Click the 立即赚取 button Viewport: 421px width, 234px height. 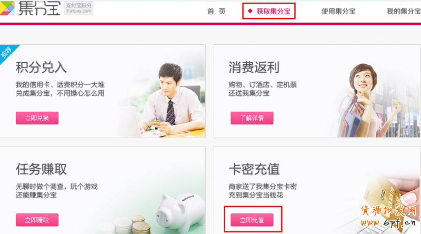pos(37,220)
